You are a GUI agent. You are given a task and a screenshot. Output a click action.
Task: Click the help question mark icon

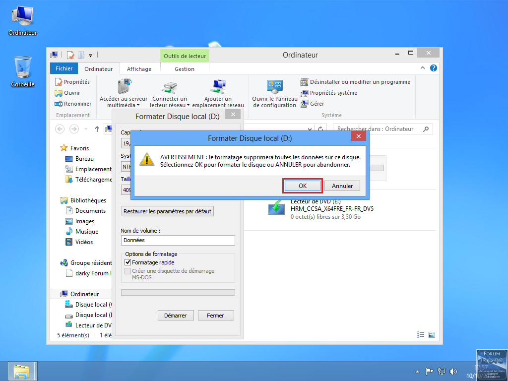click(433, 68)
